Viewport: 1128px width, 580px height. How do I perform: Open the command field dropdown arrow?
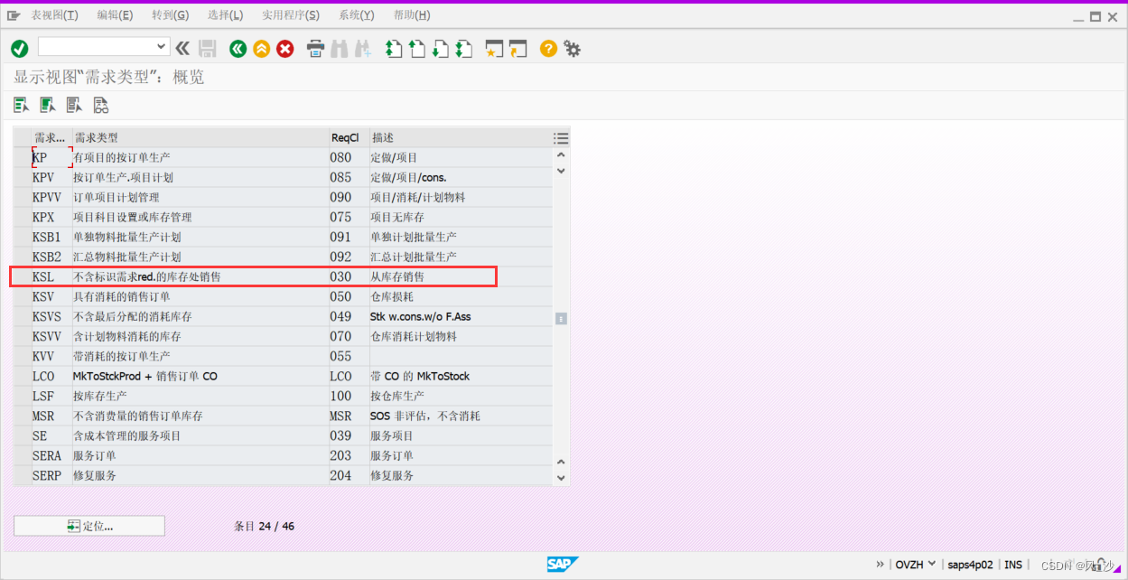pos(161,45)
